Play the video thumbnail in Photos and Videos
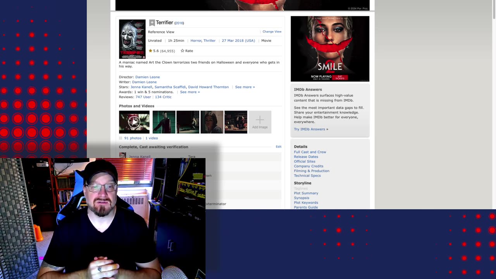Viewport: 496px width, 279px height. pos(134,122)
